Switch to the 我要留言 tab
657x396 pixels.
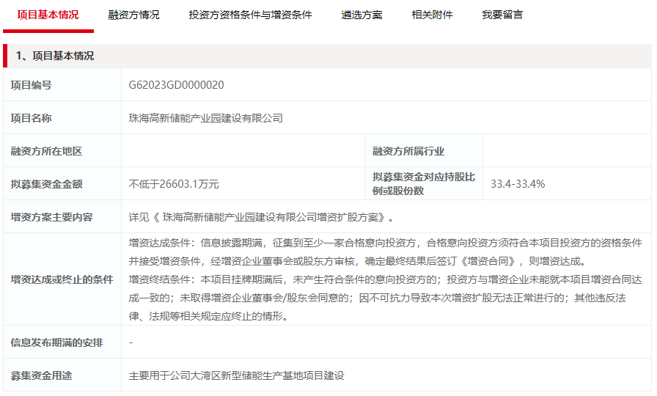coord(502,15)
